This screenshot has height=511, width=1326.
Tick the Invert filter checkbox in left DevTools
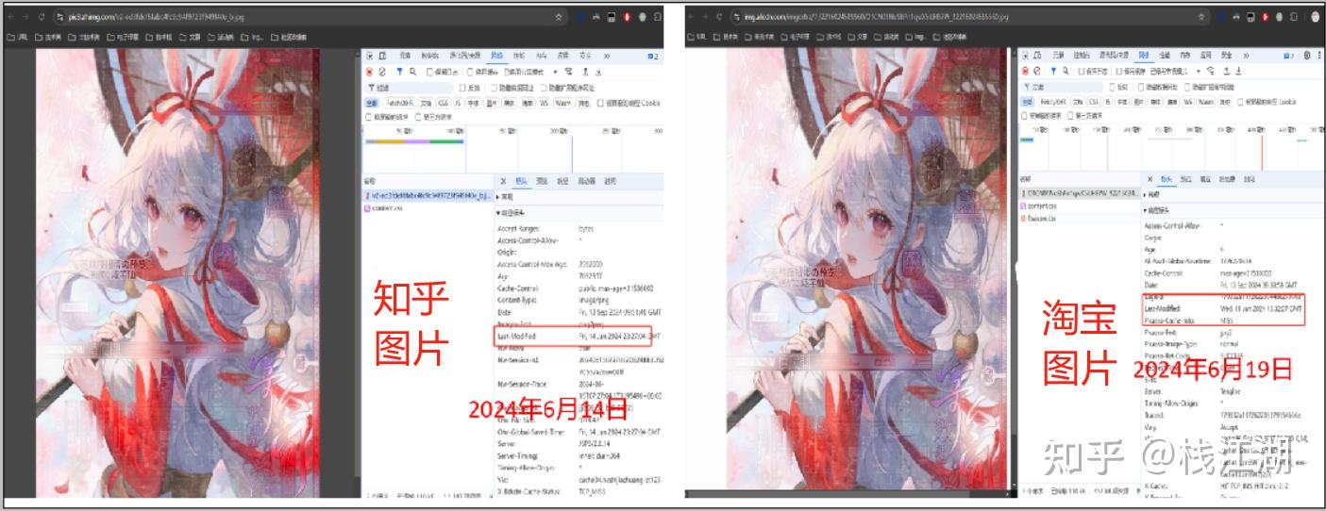tap(462, 88)
